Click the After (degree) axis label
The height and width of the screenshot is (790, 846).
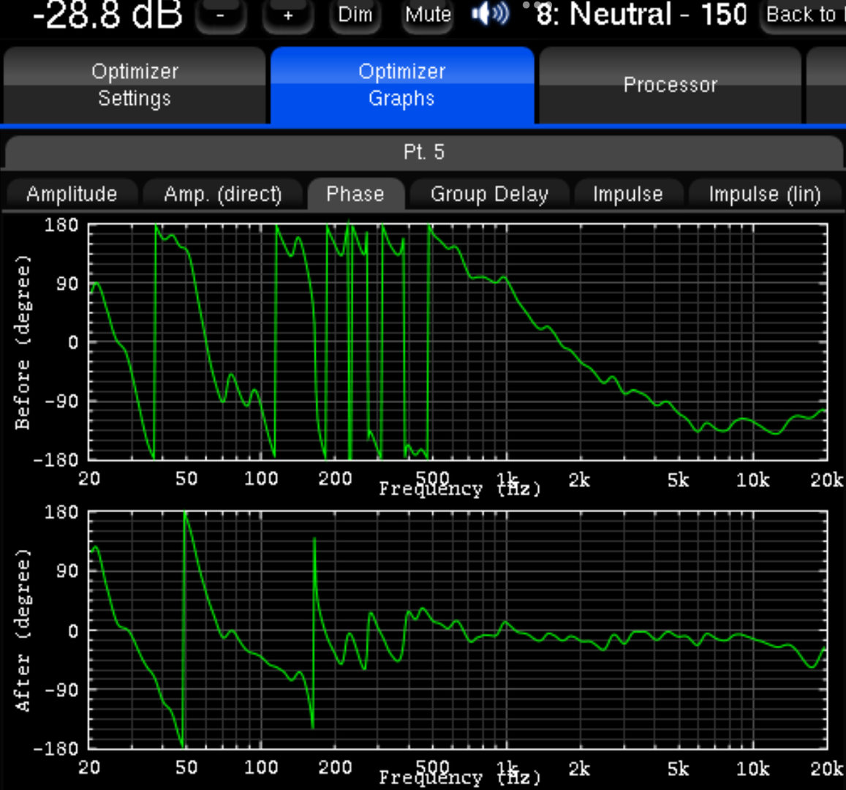coord(23,631)
